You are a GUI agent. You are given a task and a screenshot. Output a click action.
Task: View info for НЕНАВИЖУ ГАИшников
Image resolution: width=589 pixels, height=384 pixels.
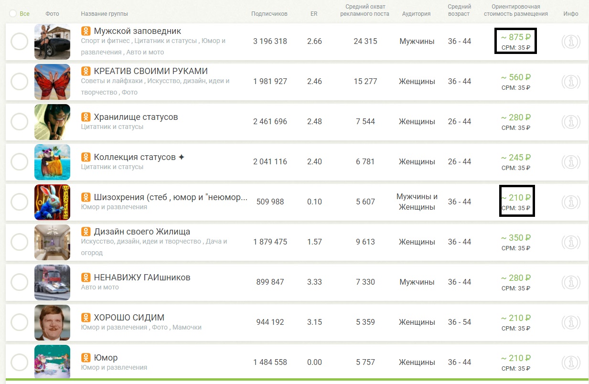[x=571, y=282]
